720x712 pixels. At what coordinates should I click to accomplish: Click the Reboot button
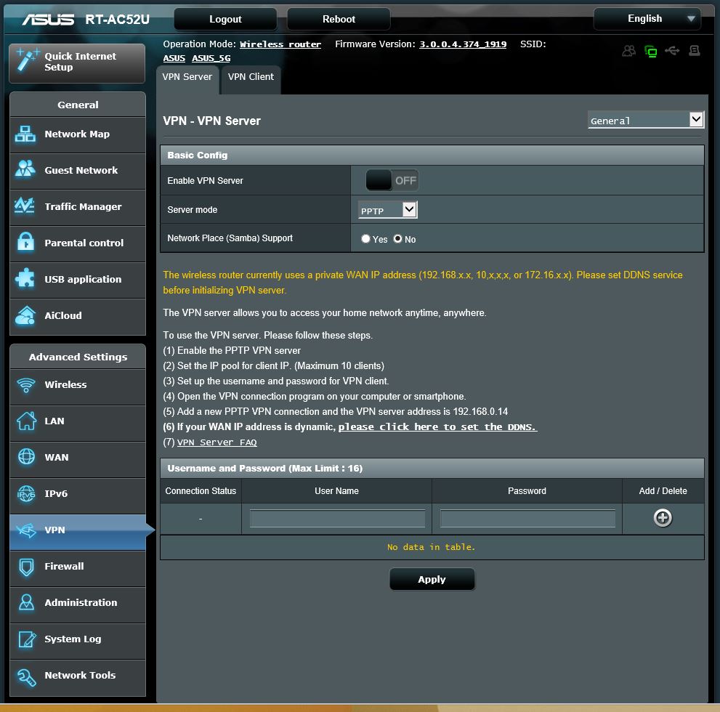pos(339,19)
